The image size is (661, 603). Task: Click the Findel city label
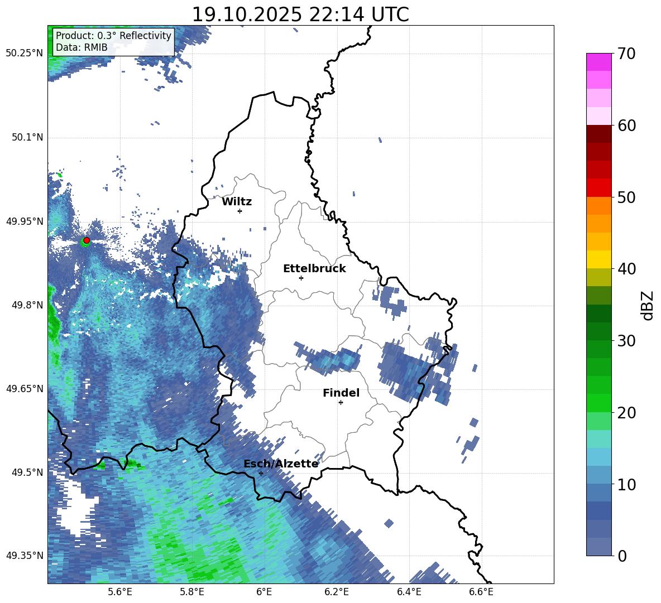coord(341,393)
